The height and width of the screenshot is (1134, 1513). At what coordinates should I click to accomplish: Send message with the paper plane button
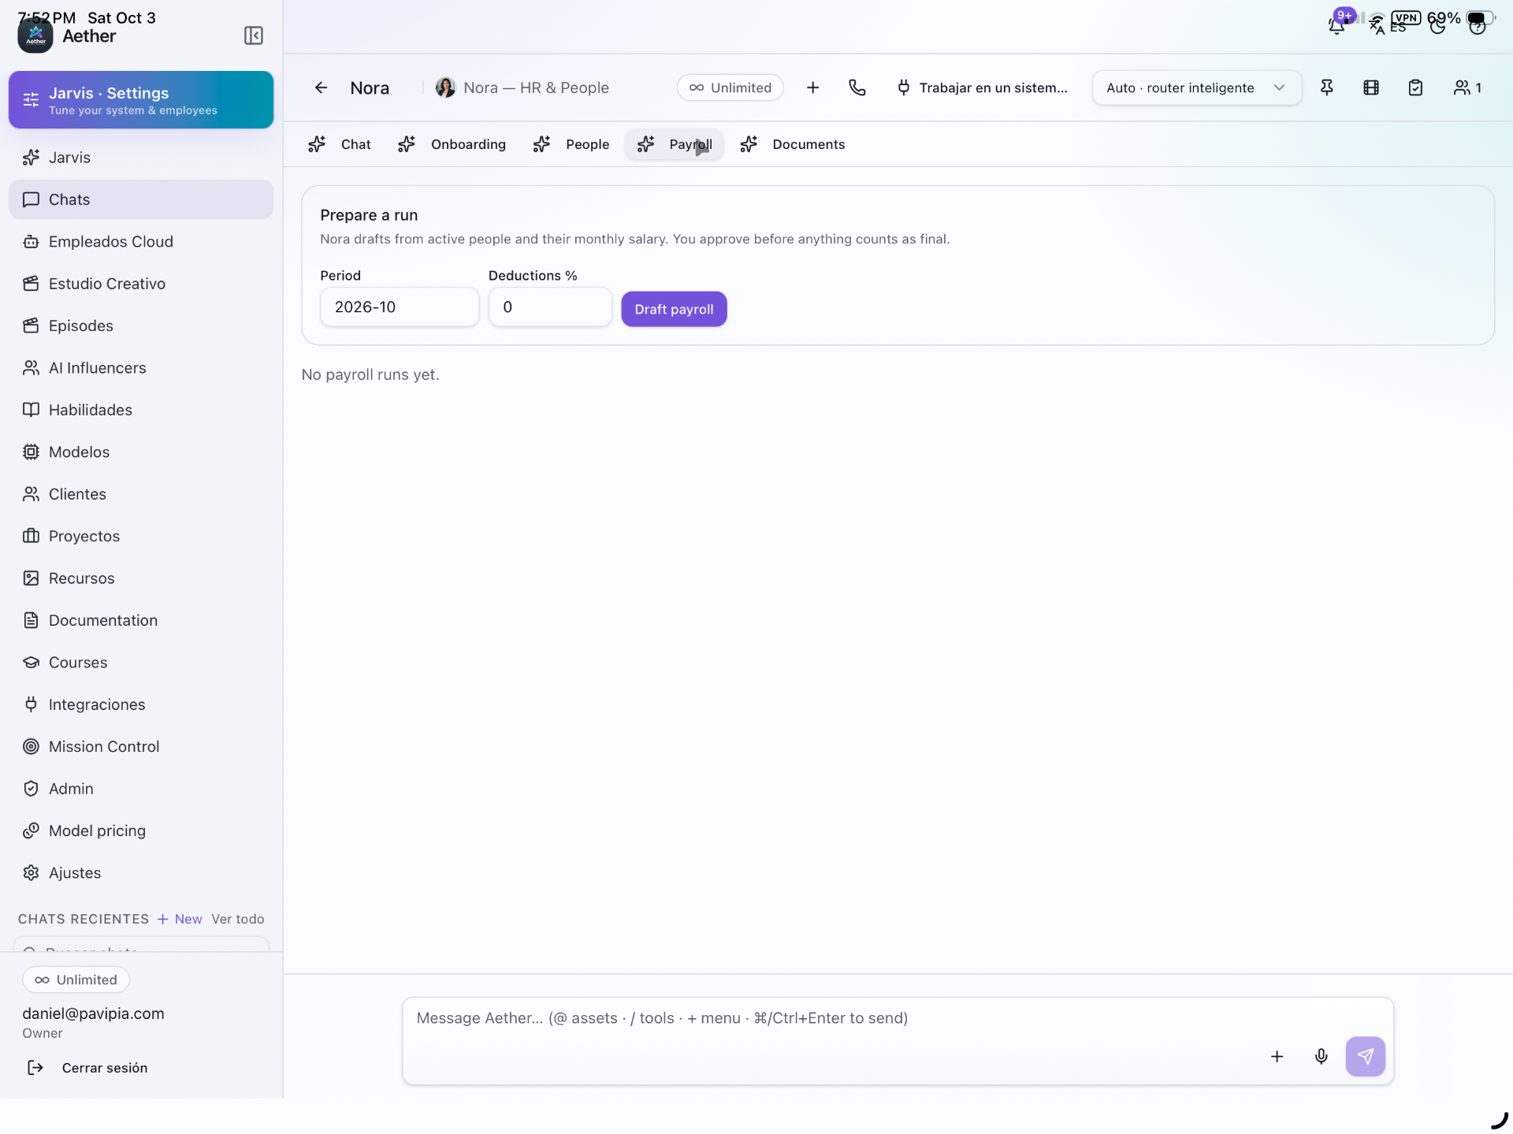pos(1366,1056)
